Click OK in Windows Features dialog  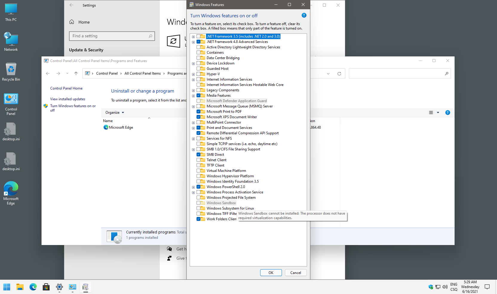[271, 273]
